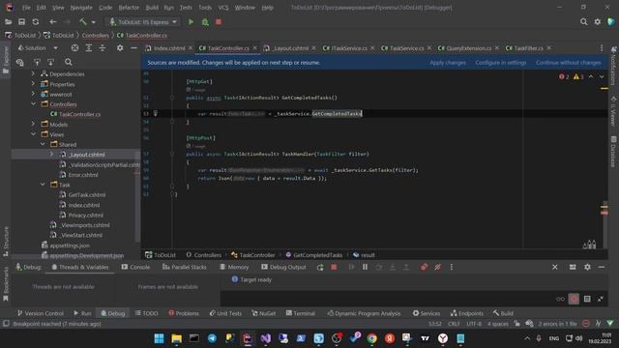Open the VCS menu
The height and width of the screenshot is (348, 619).
[x=223, y=8]
